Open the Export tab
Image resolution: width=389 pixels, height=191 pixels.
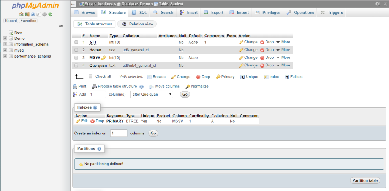213,13
